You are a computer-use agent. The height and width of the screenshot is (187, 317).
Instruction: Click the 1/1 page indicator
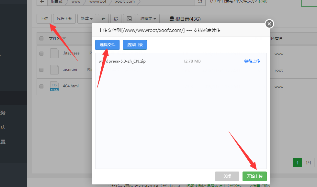tap(308, 162)
